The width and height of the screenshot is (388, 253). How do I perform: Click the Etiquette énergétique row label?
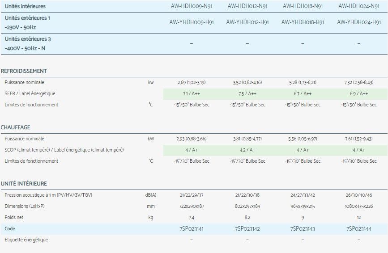[x=26, y=240]
